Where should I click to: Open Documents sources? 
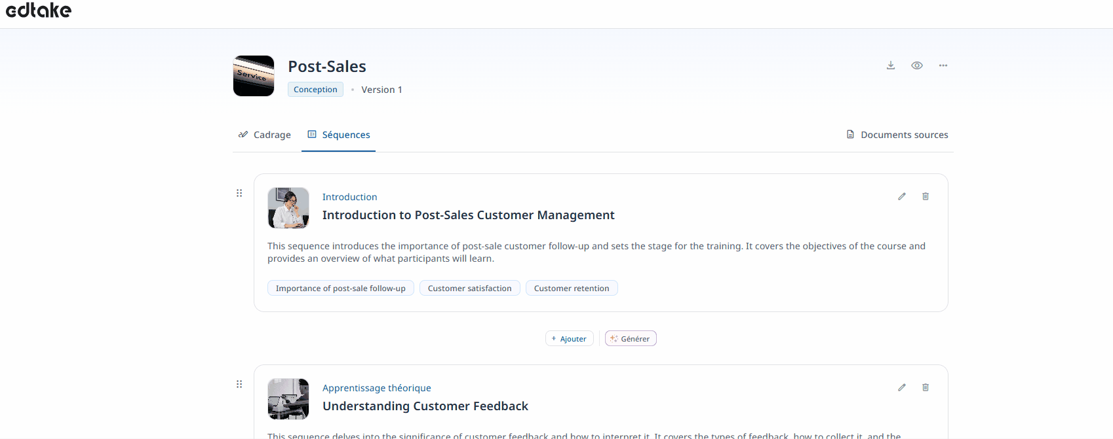click(x=897, y=135)
